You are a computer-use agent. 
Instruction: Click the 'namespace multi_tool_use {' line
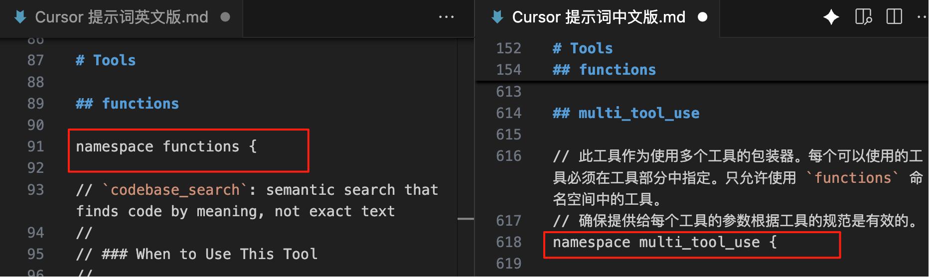click(x=665, y=242)
